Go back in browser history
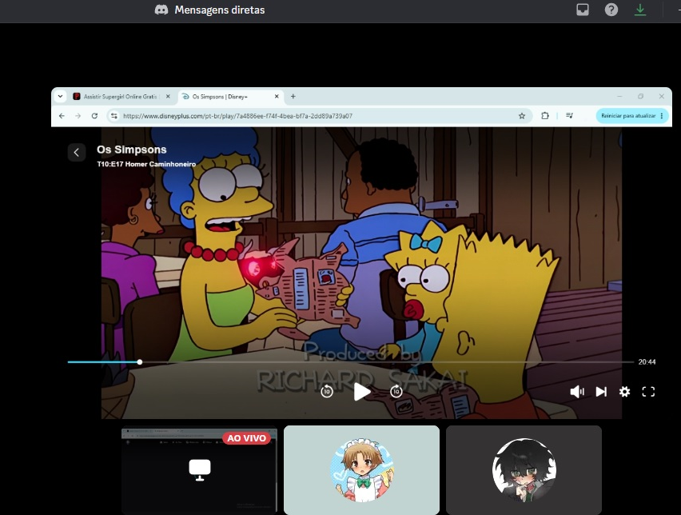Image resolution: width=681 pixels, height=515 pixels. click(62, 116)
